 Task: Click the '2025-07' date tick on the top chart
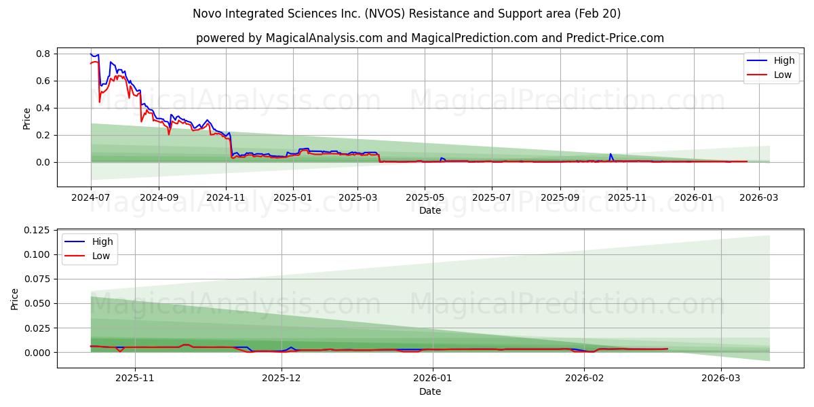click(492, 198)
